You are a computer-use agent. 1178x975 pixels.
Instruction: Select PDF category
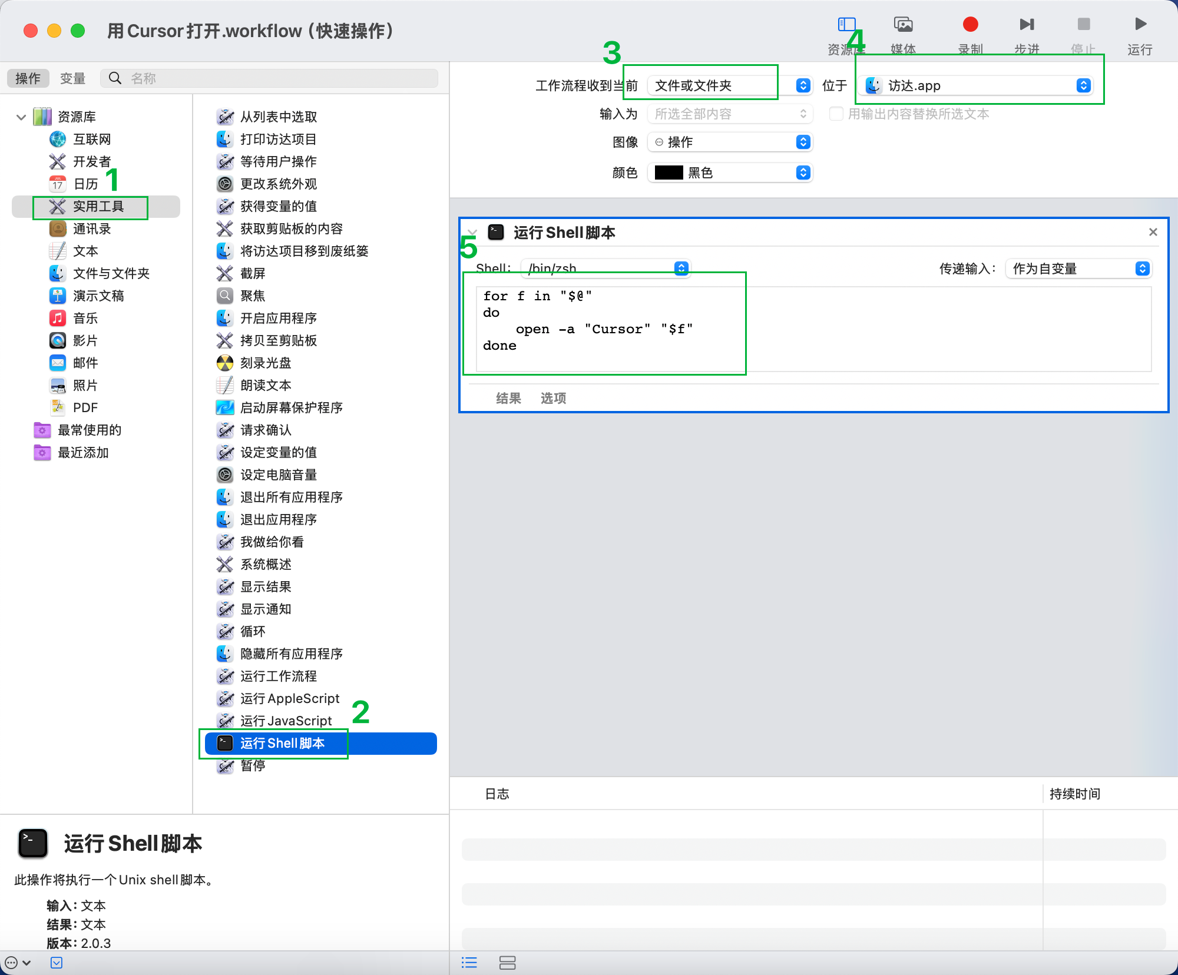pos(85,408)
